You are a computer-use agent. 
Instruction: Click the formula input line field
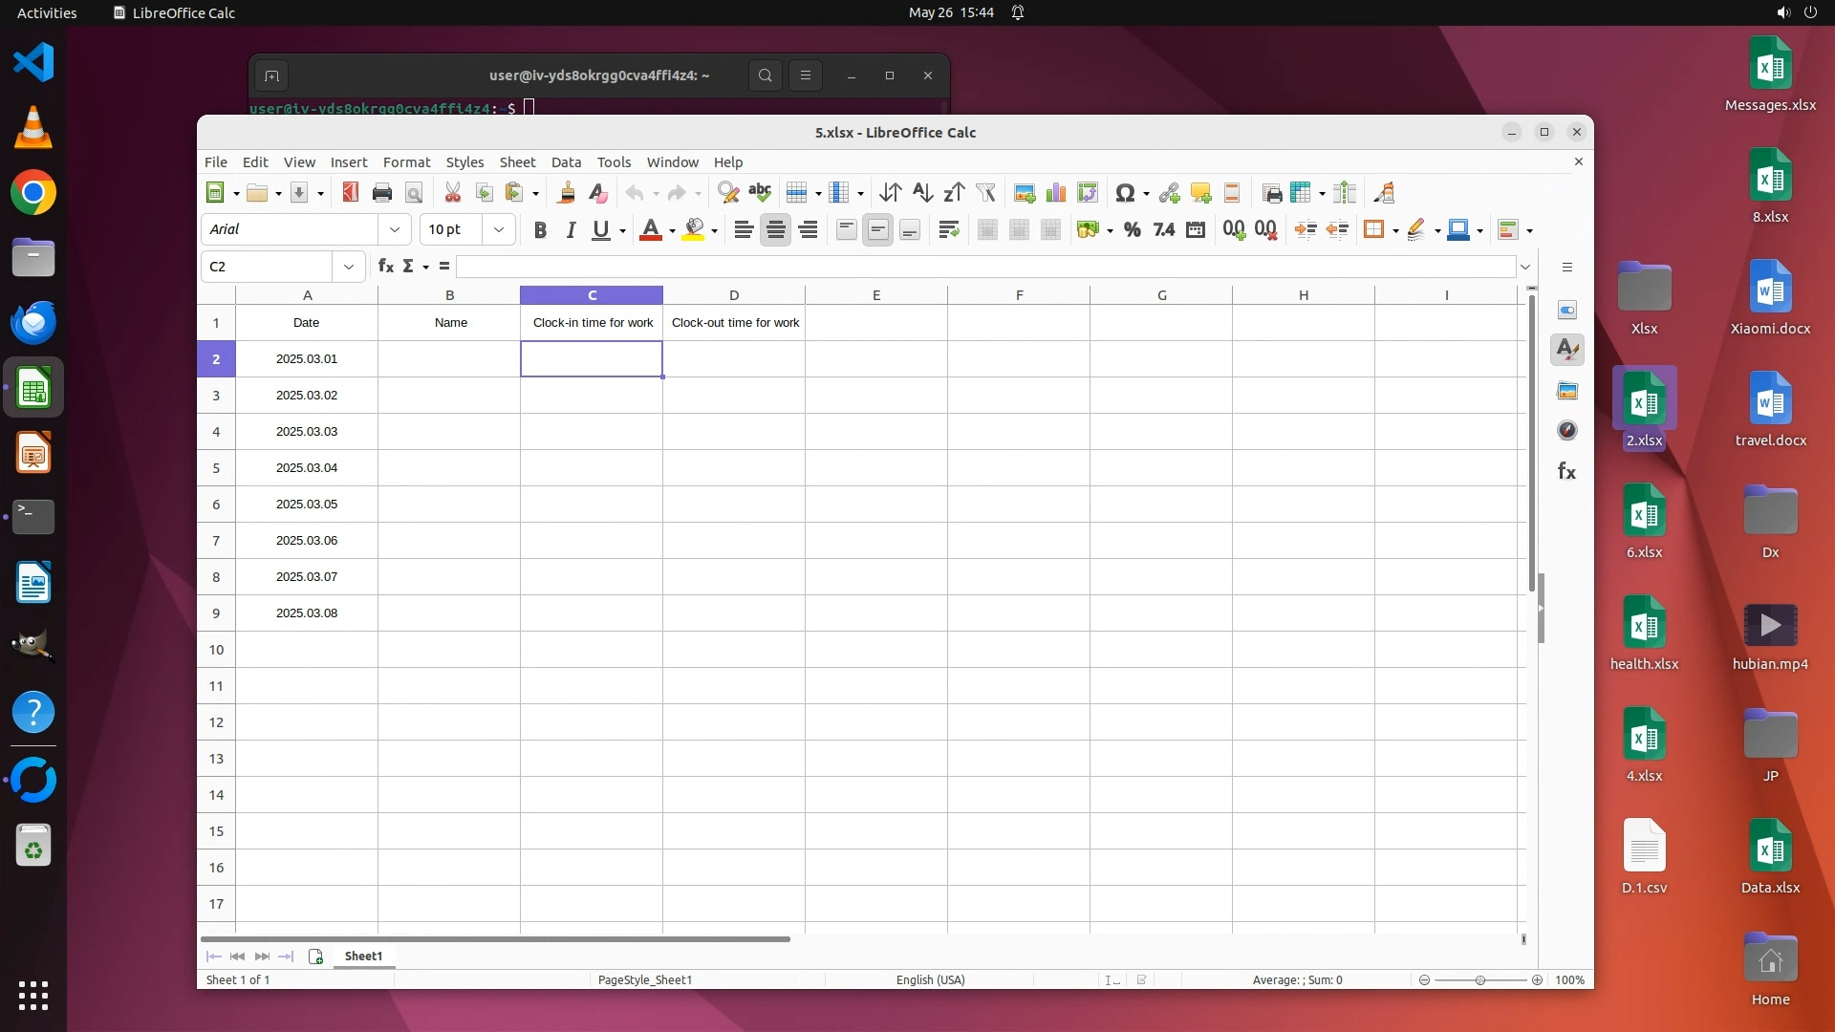(x=984, y=267)
